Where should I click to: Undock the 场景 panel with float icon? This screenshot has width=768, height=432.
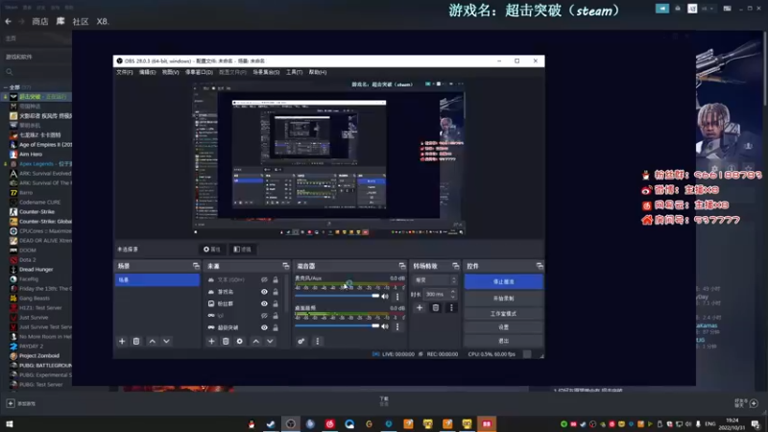[196, 266]
